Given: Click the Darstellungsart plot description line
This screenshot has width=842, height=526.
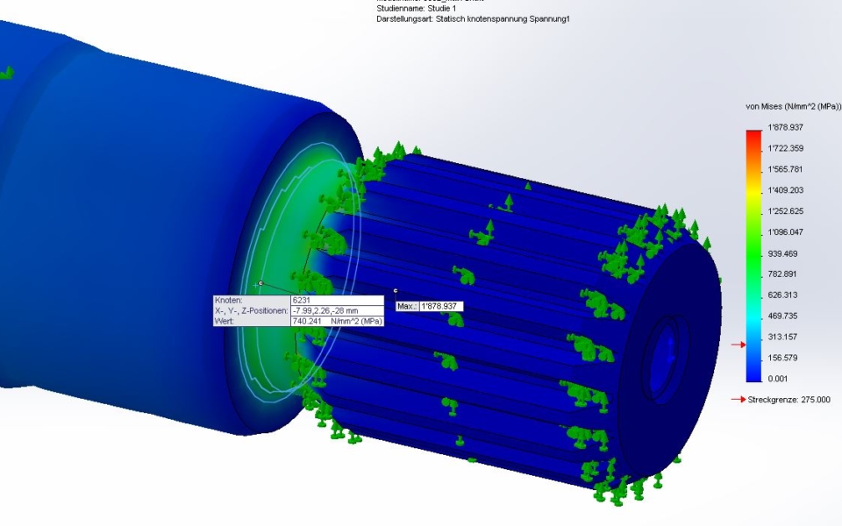Looking at the screenshot, I should tap(471, 19).
